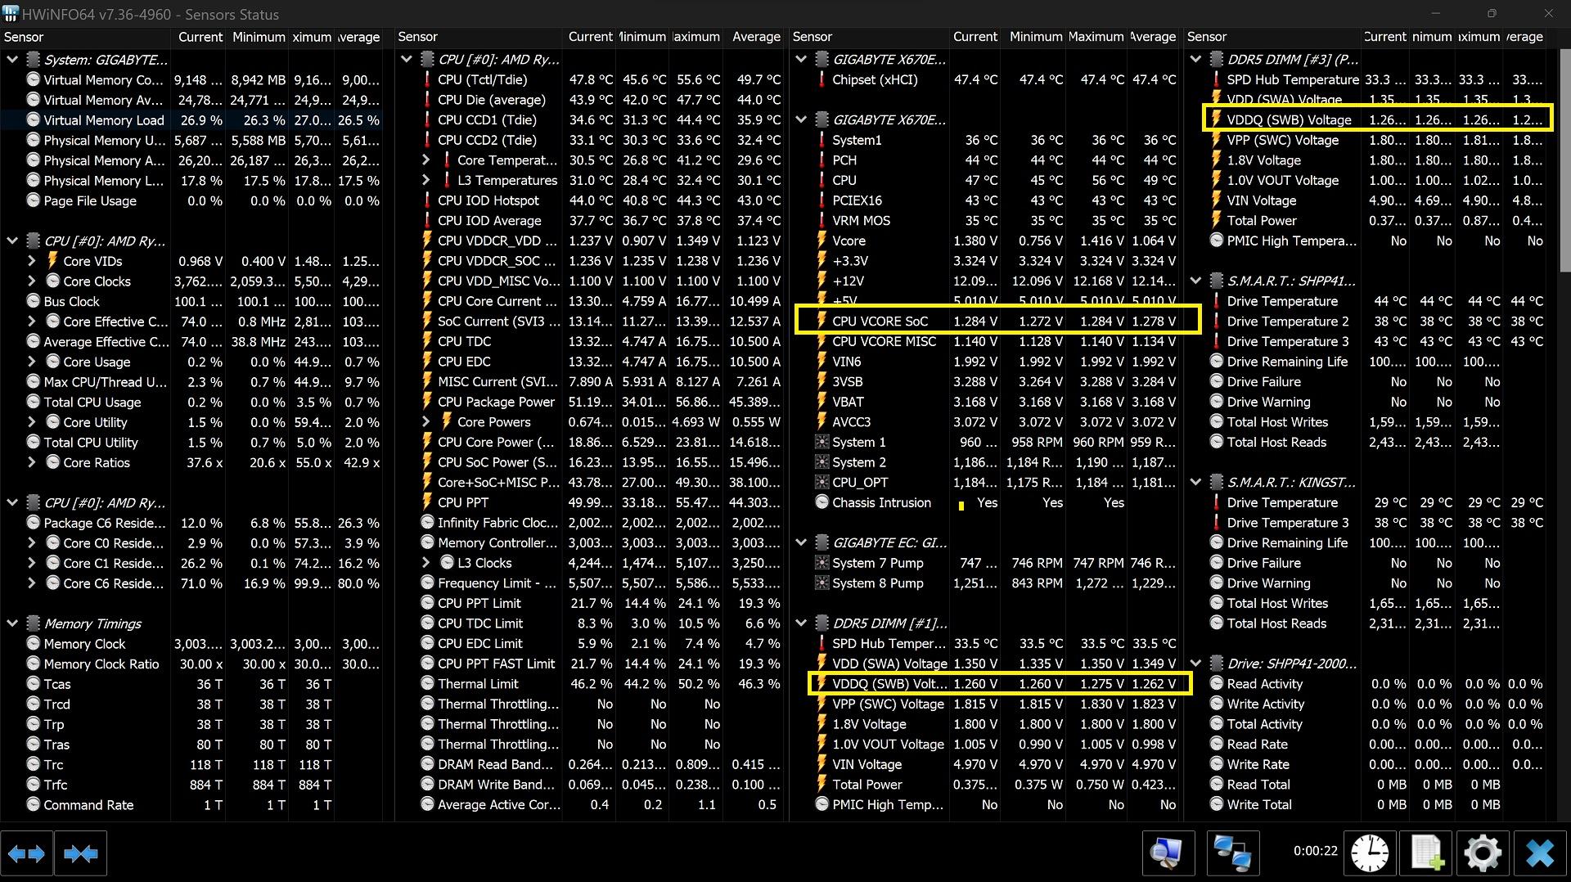Expand the Core Powers row
Screen dimensions: 1571x882
(x=426, y=422)
